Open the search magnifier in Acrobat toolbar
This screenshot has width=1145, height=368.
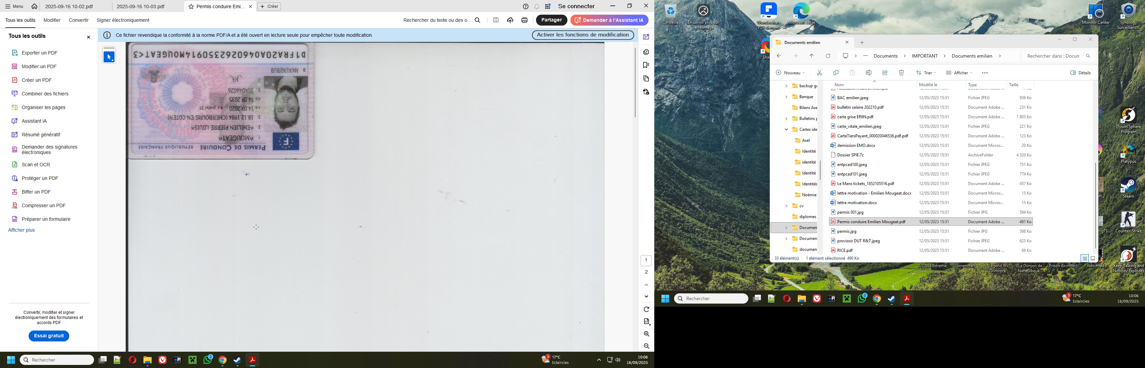pyautogui.click(x=478, y=20)
